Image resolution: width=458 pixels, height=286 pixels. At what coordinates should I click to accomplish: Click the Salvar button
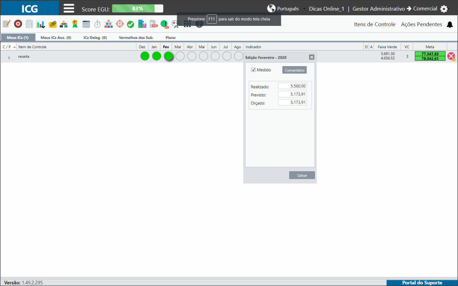302,175
